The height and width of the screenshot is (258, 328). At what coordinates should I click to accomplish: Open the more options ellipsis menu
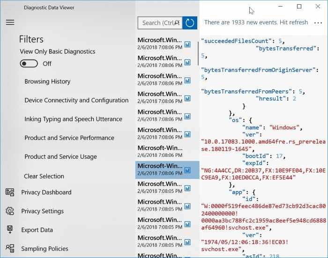click(319, 22)
